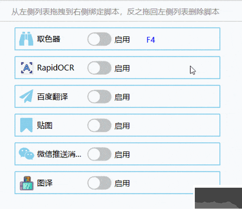Switch on the 百度翻译 toggle
The image size is (242, 209).
[x=99, y=97]
